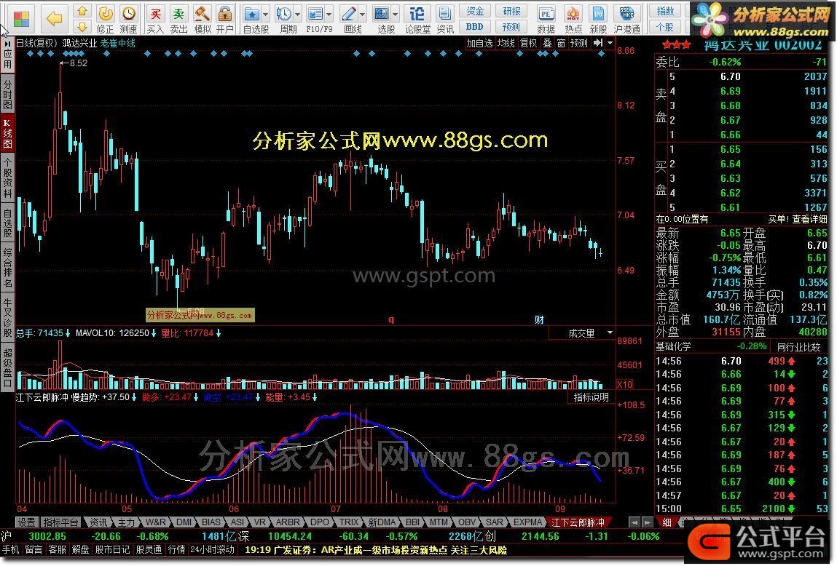This screenshot has width=837, height=566.
Task: Click the 买入 buy icon
Action: [155, 19]
